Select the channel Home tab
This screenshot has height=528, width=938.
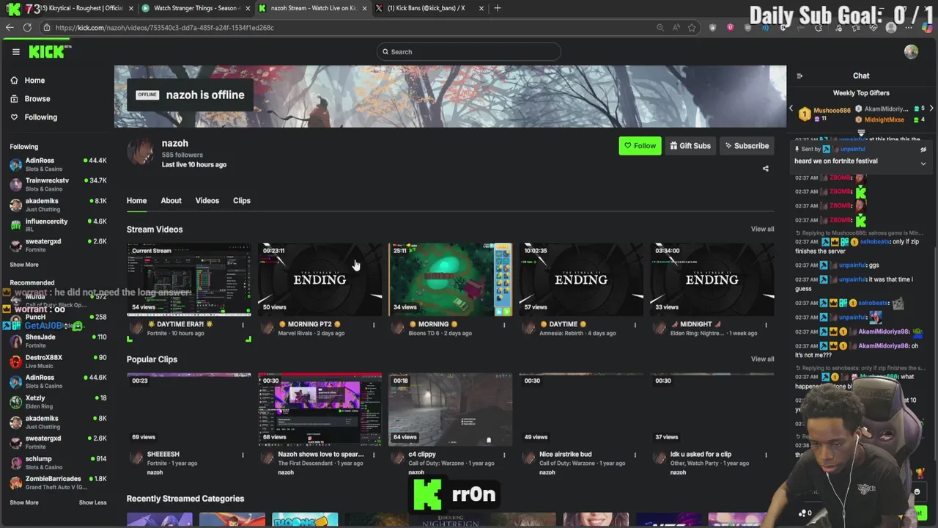[136, 200]
